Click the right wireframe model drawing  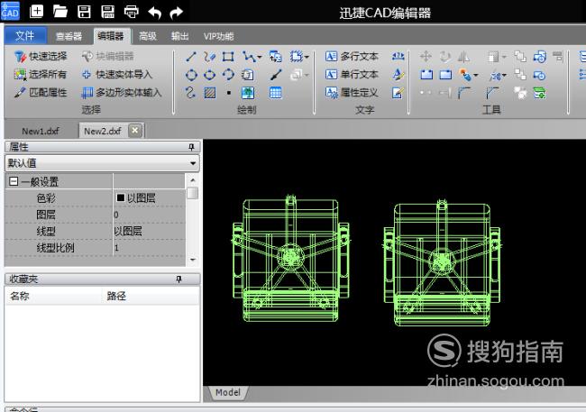tap(442, 263)
